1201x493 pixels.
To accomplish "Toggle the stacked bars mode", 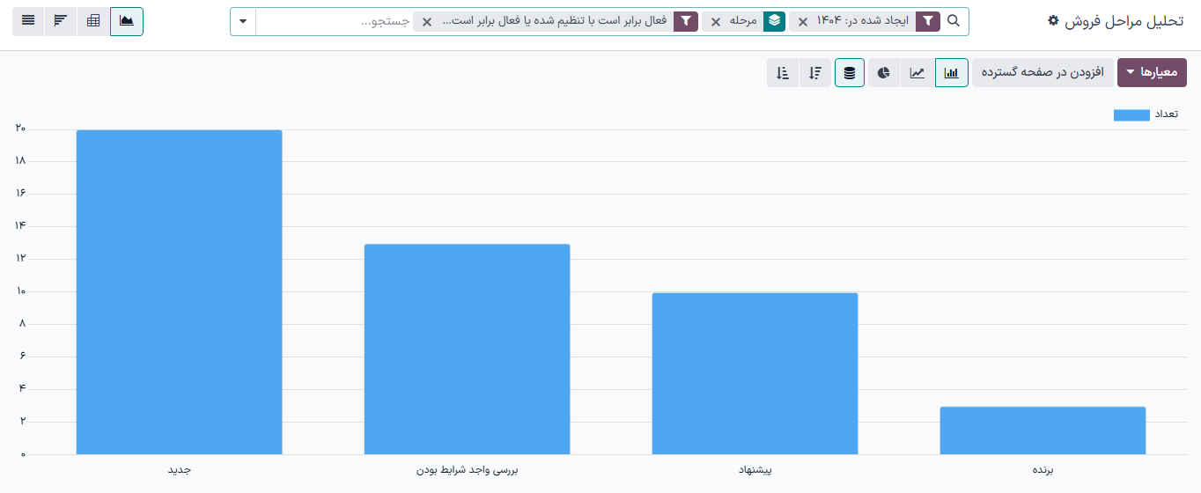I will [x=849, y=73].
